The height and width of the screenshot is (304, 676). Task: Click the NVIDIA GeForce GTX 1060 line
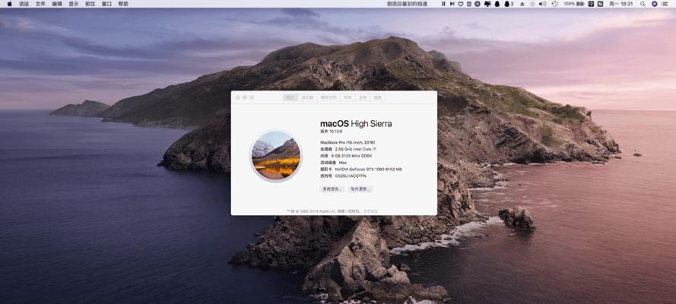(361, 169)
